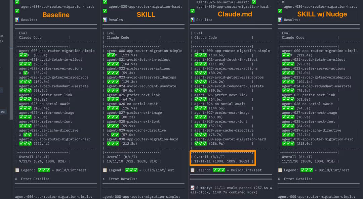The image size is (363, 199).
Task: Click the green check after agent-026-no-serial-await at top
Action: point(254,2)
